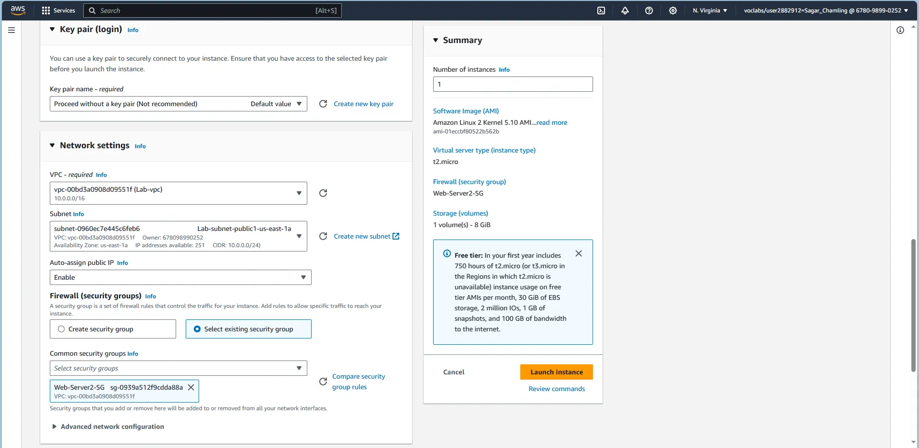Open Info next to Key pair (login)

click(x=133, y=30)
